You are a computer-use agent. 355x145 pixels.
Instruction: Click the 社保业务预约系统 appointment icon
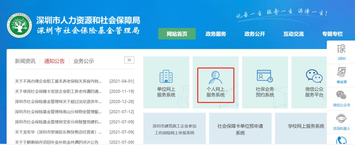pyautogui.click(x=265, y=76)
